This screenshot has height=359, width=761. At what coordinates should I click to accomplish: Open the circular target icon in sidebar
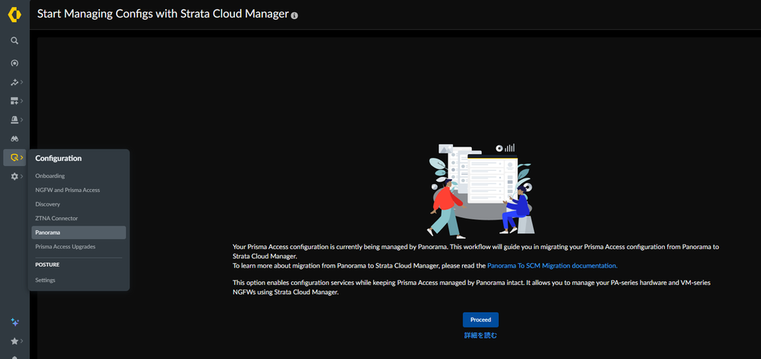[x=14, y=63]
